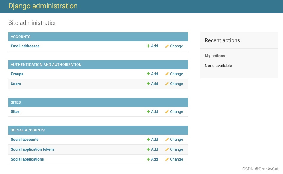Open the SOCIAL ACCOUNTS section header
Image resolution: width=283 pixels, height=174 pixels.
coord(28,130)
